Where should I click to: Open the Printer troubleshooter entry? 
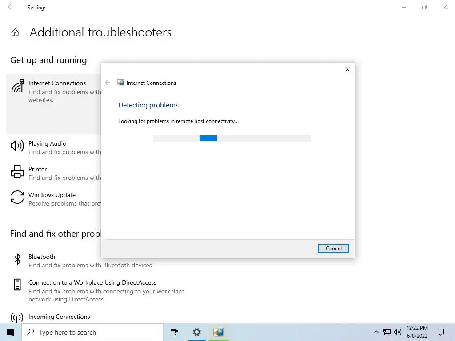pos(54,174)
